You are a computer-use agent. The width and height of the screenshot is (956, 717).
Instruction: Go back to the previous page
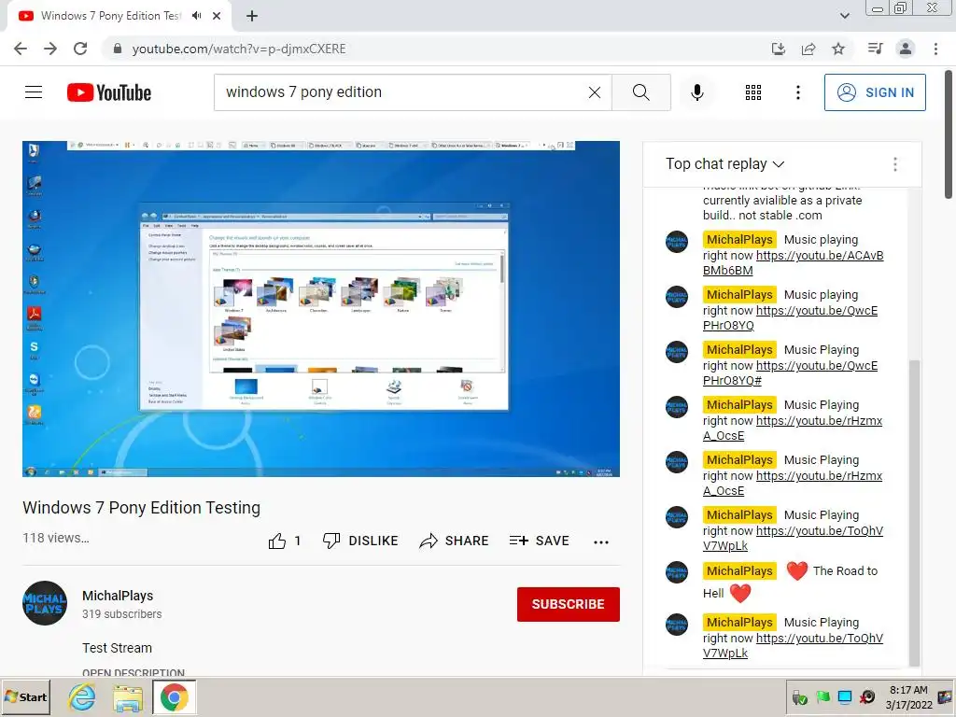(21, 49)
